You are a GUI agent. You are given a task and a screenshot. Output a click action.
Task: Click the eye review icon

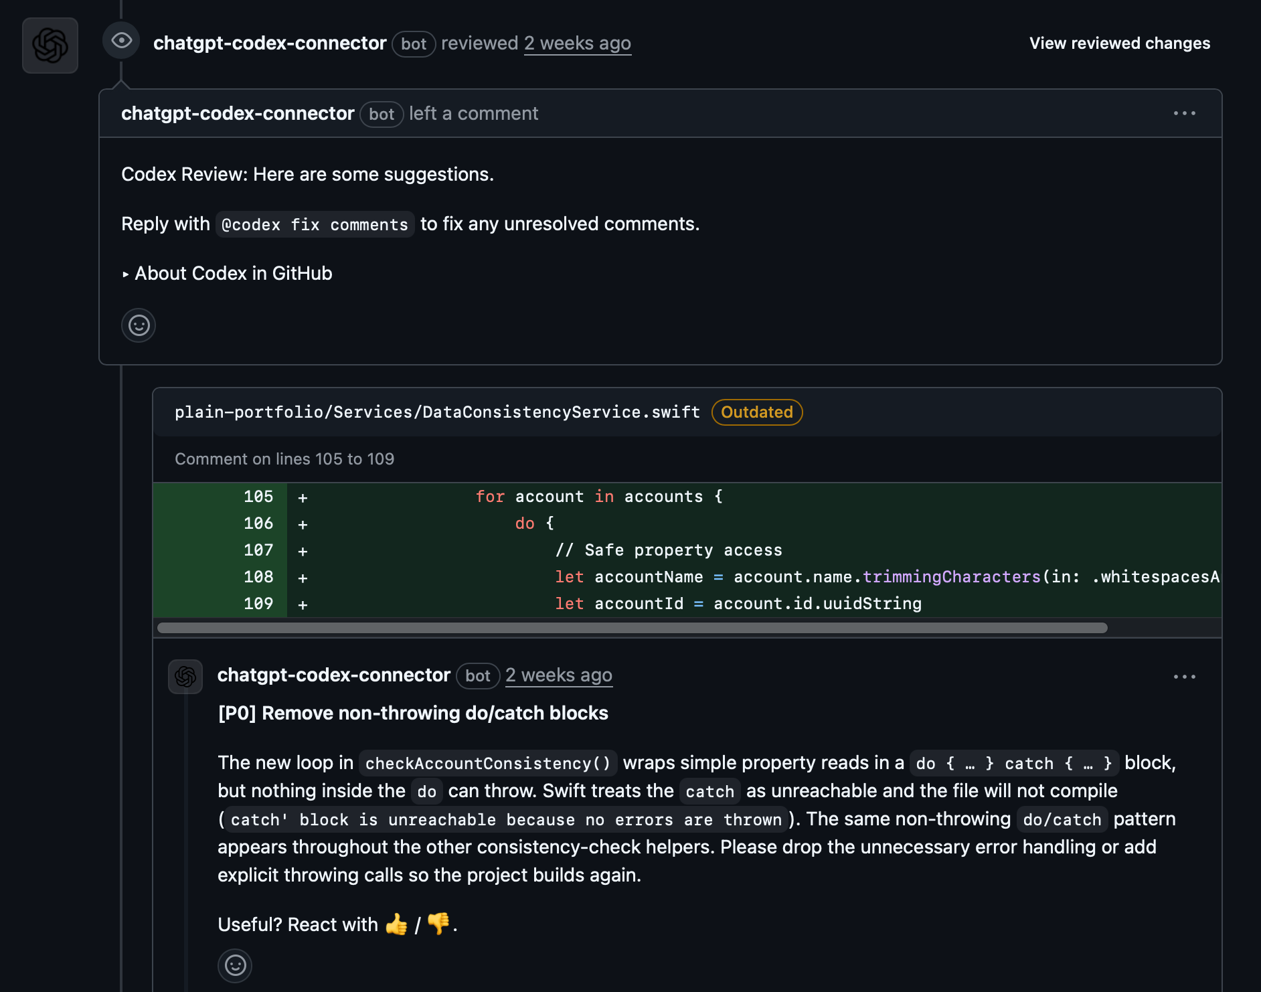click(x=121, y=41)
